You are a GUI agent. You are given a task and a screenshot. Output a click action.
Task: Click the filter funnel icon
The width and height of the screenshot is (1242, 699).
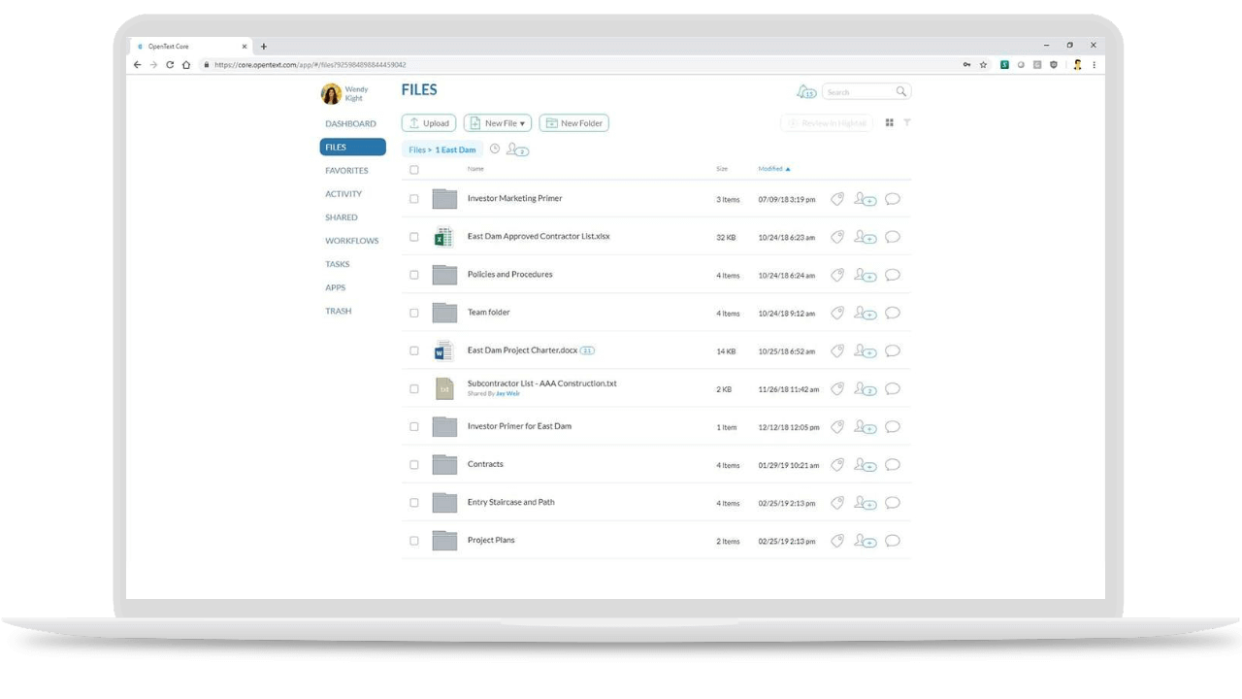click(x=907, y=123)
